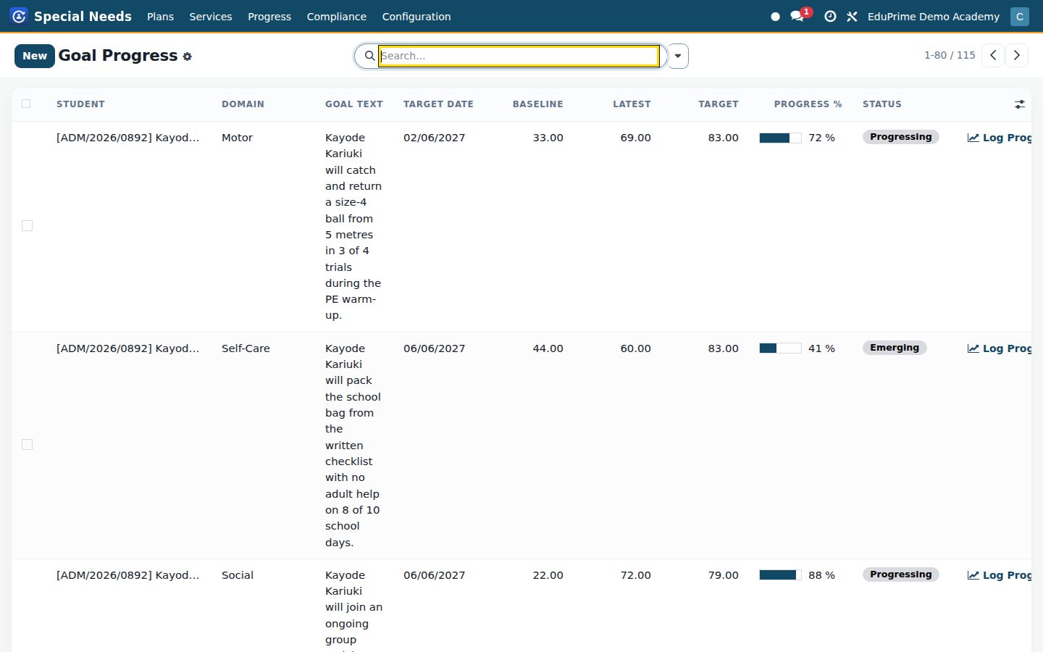Image resolution: width=1043 pixels, height=652 pixels.
Task: Click the Social domain cell
Action: 238,575
